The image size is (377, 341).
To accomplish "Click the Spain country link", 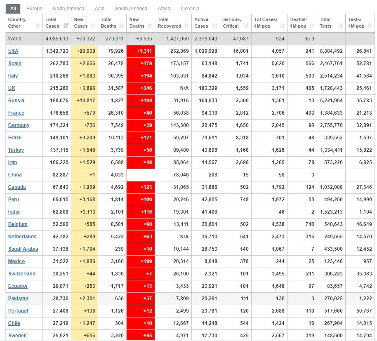I will point(15,63).
